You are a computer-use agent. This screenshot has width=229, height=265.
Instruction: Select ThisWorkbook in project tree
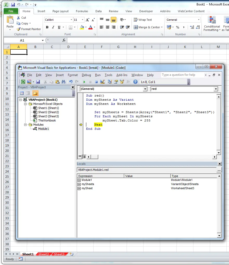pos(47,120)
